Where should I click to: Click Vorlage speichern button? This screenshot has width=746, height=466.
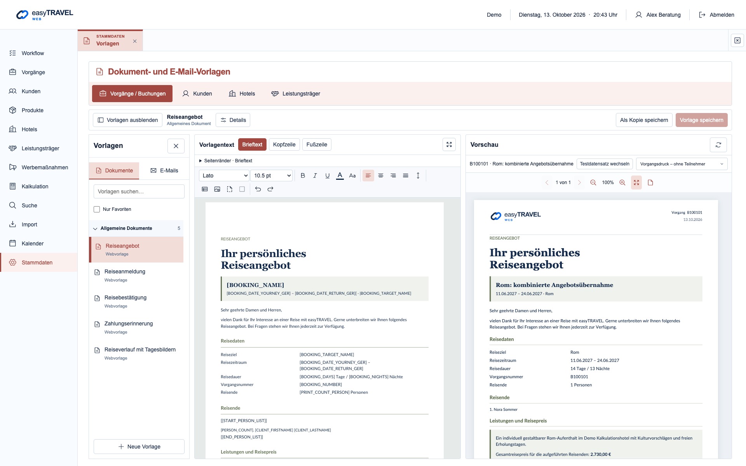[701, 120]
